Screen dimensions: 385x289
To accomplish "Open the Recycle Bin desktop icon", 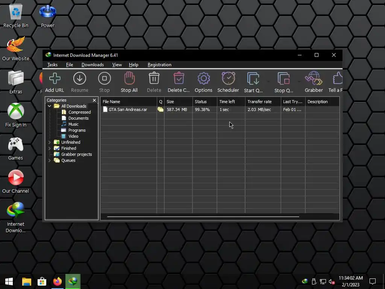I will click(x=16, y=16).
